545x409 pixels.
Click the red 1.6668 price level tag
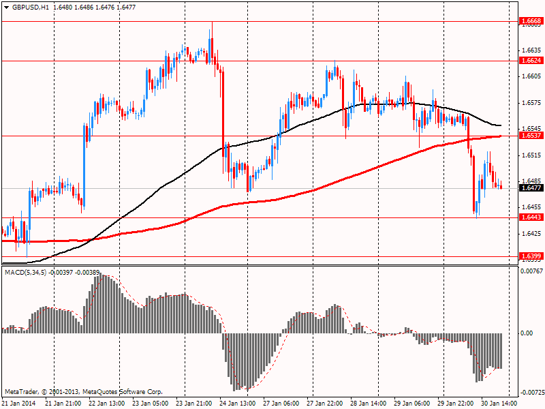coord(531,21)
